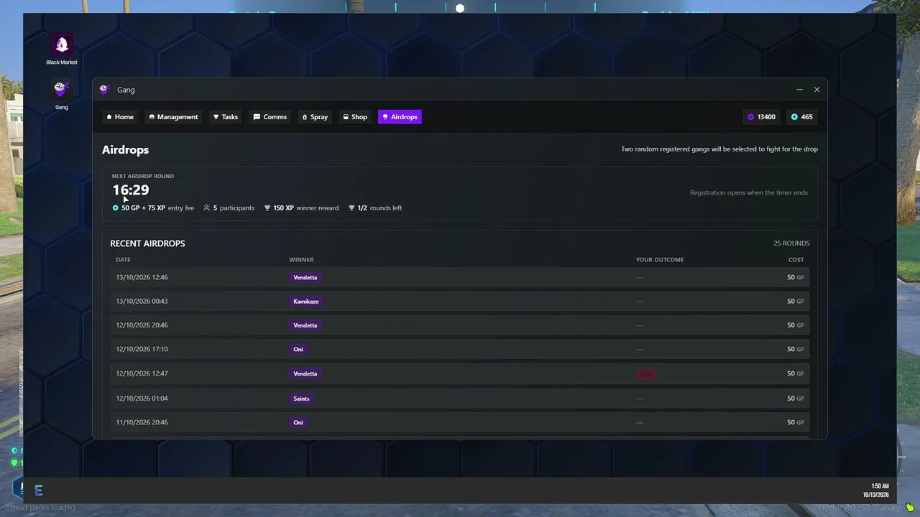Select the Spray tab
920x517 pixels.
point(315,117)
